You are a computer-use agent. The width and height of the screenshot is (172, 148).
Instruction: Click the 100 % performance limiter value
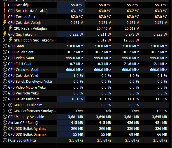point(162,111)
